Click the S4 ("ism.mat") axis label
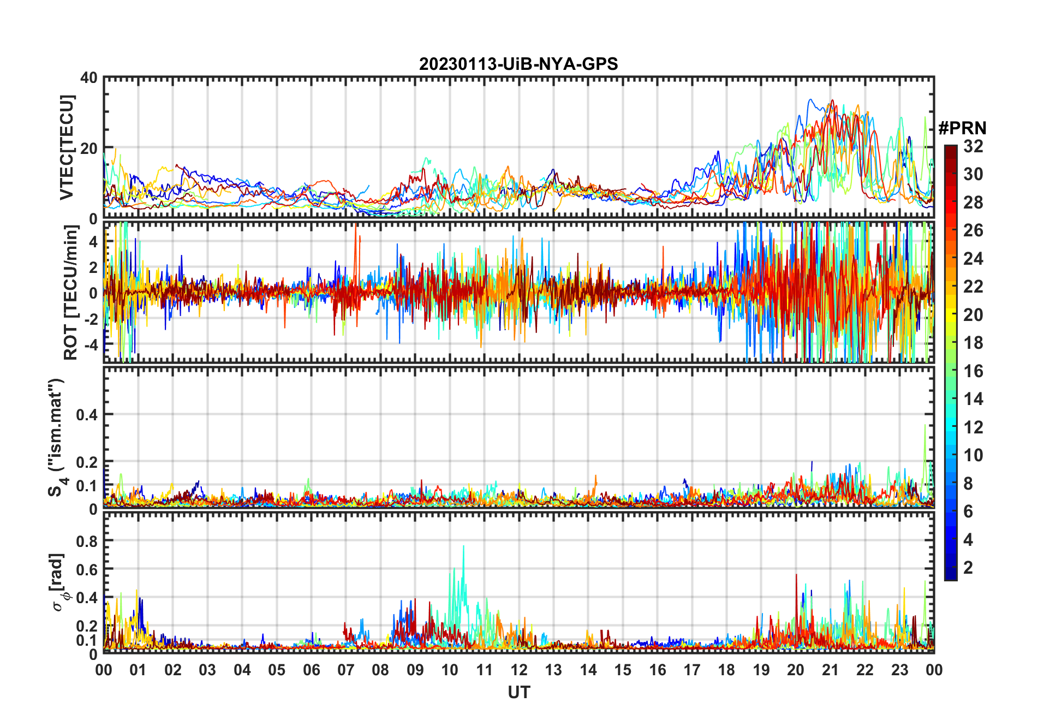This screenshot has width=1038, height=726. (x=57, y=437)
